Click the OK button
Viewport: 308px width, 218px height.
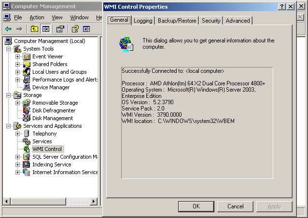click(196, 206)
